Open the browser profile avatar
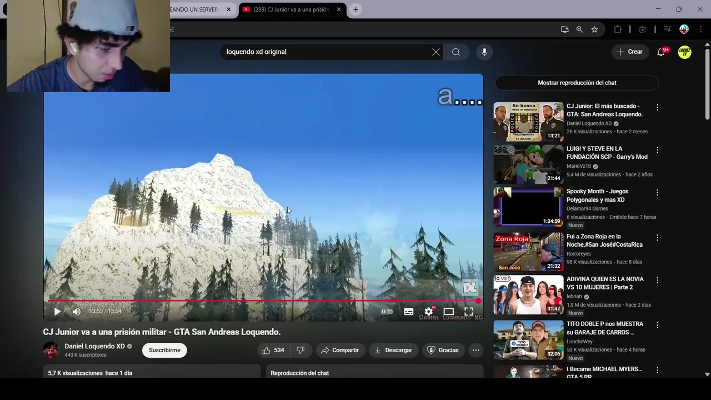 (684, 29)
